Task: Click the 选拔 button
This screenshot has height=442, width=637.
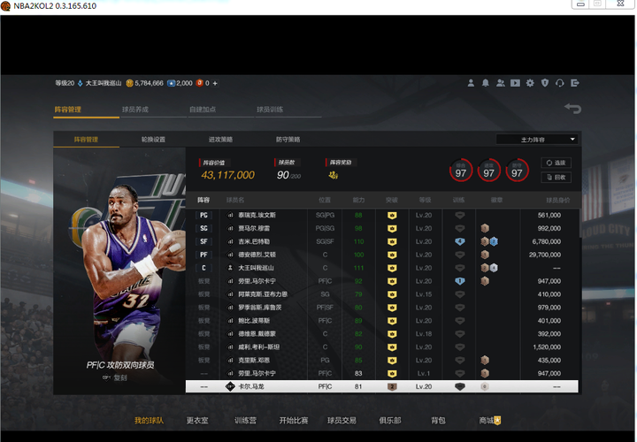Action: 556,163
